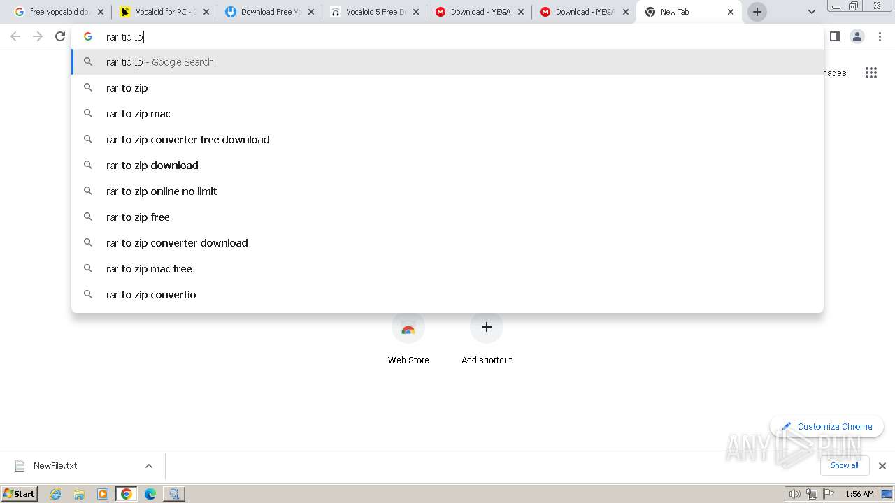Image resolution: width=895 pixels, height=503 pixels.
Task: Close the second Download - MEGA tab
Action: [626, 12]
